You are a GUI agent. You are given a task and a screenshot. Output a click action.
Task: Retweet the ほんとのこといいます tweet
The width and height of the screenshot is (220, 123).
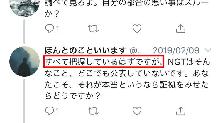point(93,111)
